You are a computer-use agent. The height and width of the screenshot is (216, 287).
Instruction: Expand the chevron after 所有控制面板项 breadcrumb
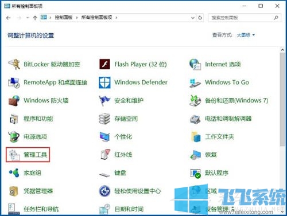coord(117,18)
